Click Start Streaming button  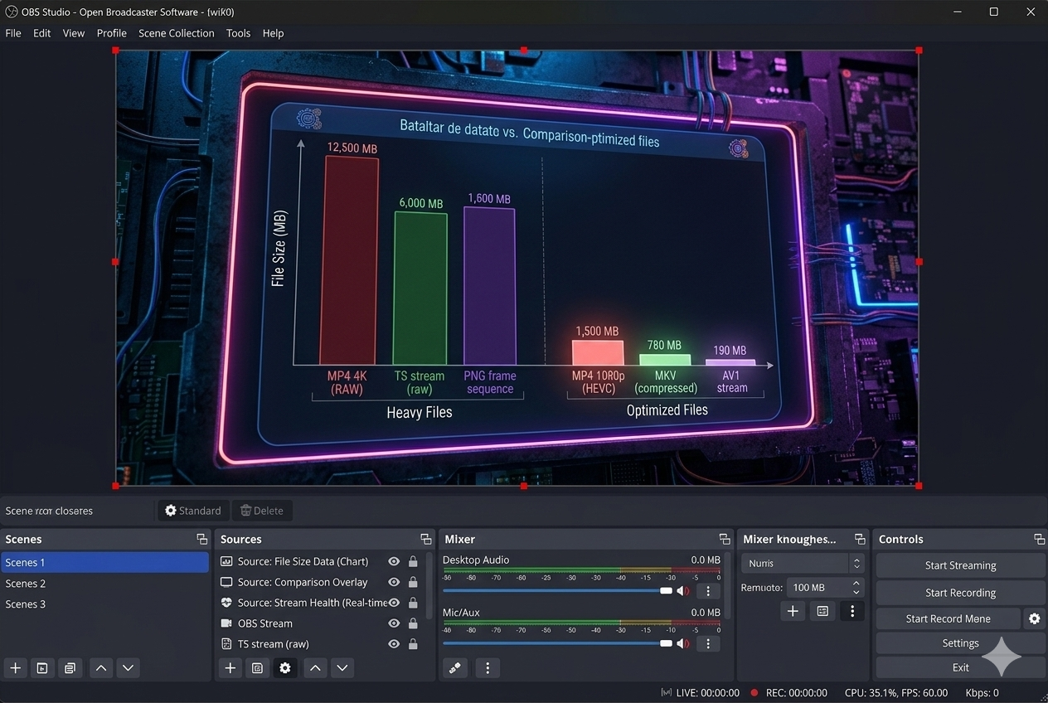click(x=960, y=565)
